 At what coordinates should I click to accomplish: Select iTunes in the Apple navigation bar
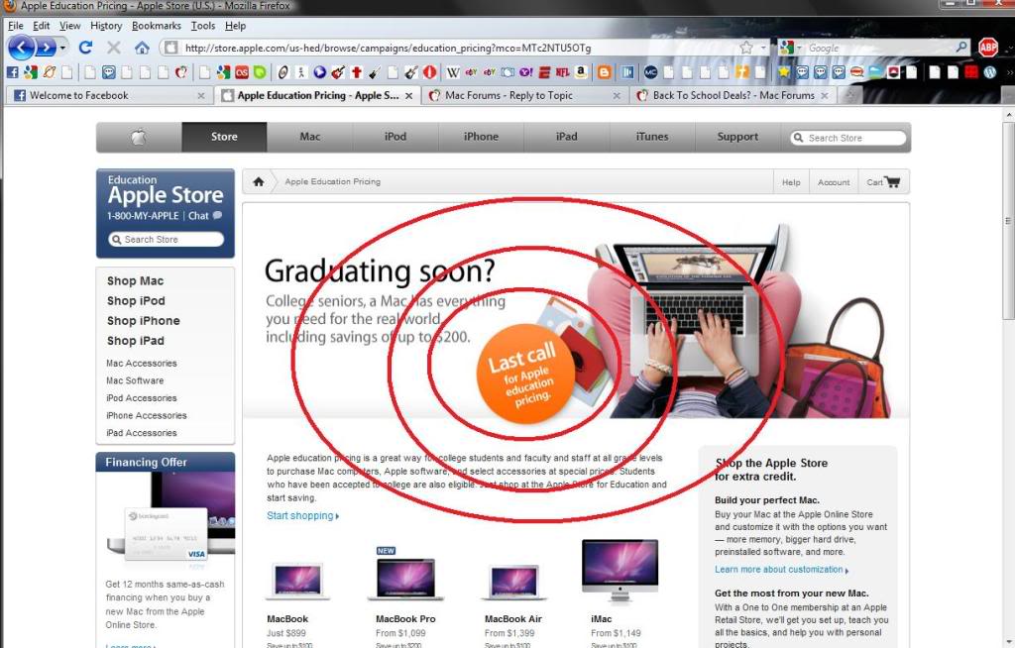click(x=652, y=137)
